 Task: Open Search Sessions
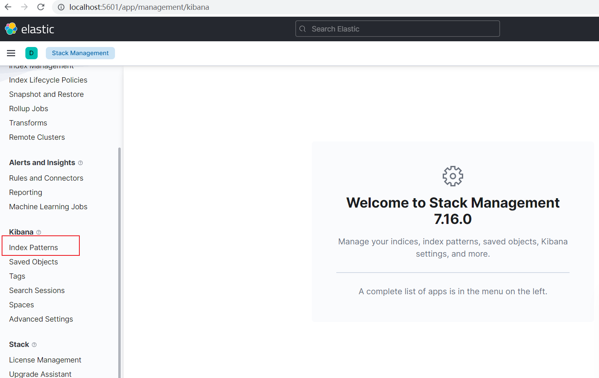tap(37, 291)
